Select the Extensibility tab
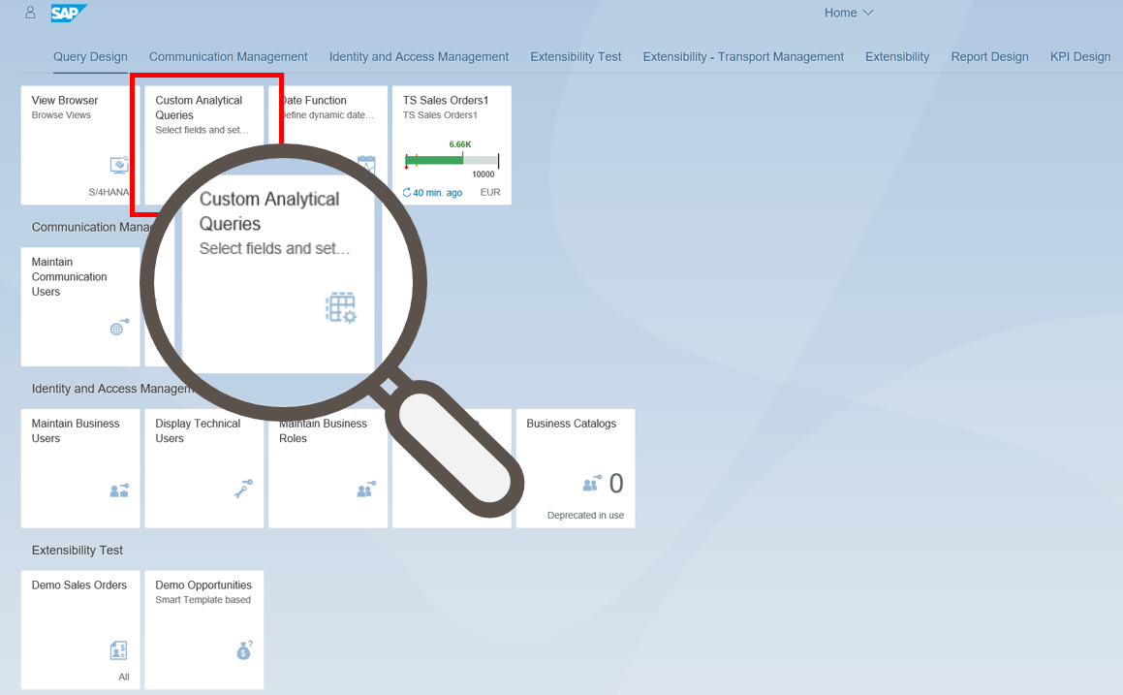 pyautogui.click(x=897, y=56)
